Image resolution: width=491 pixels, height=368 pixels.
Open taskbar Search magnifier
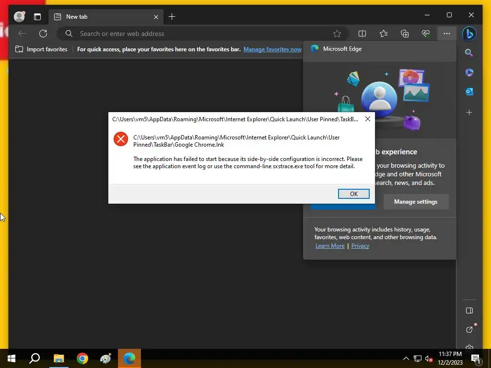click(35, 358)
